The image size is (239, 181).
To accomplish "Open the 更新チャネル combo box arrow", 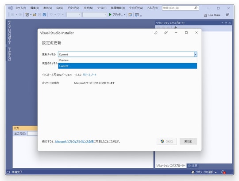I will [x=196, y=54].
